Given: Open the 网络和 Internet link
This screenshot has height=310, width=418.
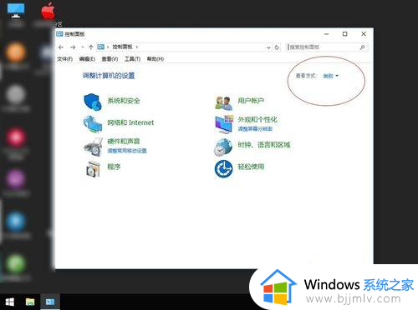Looking at the screenshot, I should point(130,122).
